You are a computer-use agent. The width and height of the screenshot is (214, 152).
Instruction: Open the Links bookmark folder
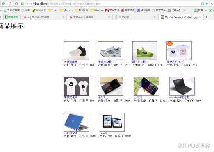pyautogui.click(x=53, y=10)
